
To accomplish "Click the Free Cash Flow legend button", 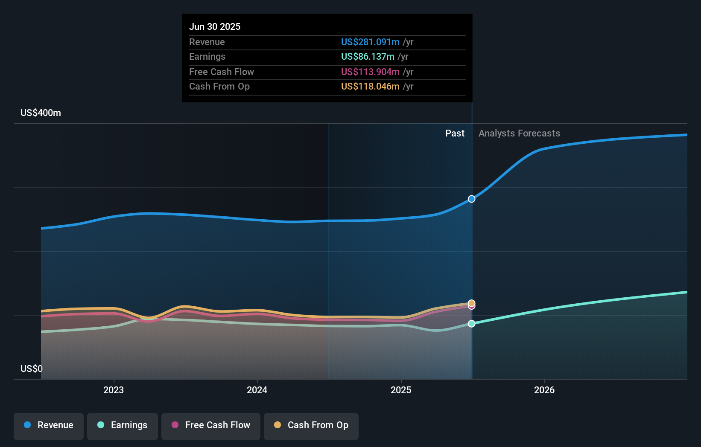I will pyautogui.click(x=211, y=426).
